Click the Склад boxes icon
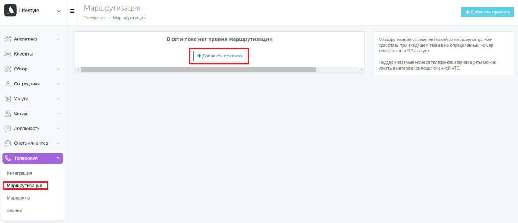Screen dimensions: 518x223 pyautogui.click(x=8, y=114)
